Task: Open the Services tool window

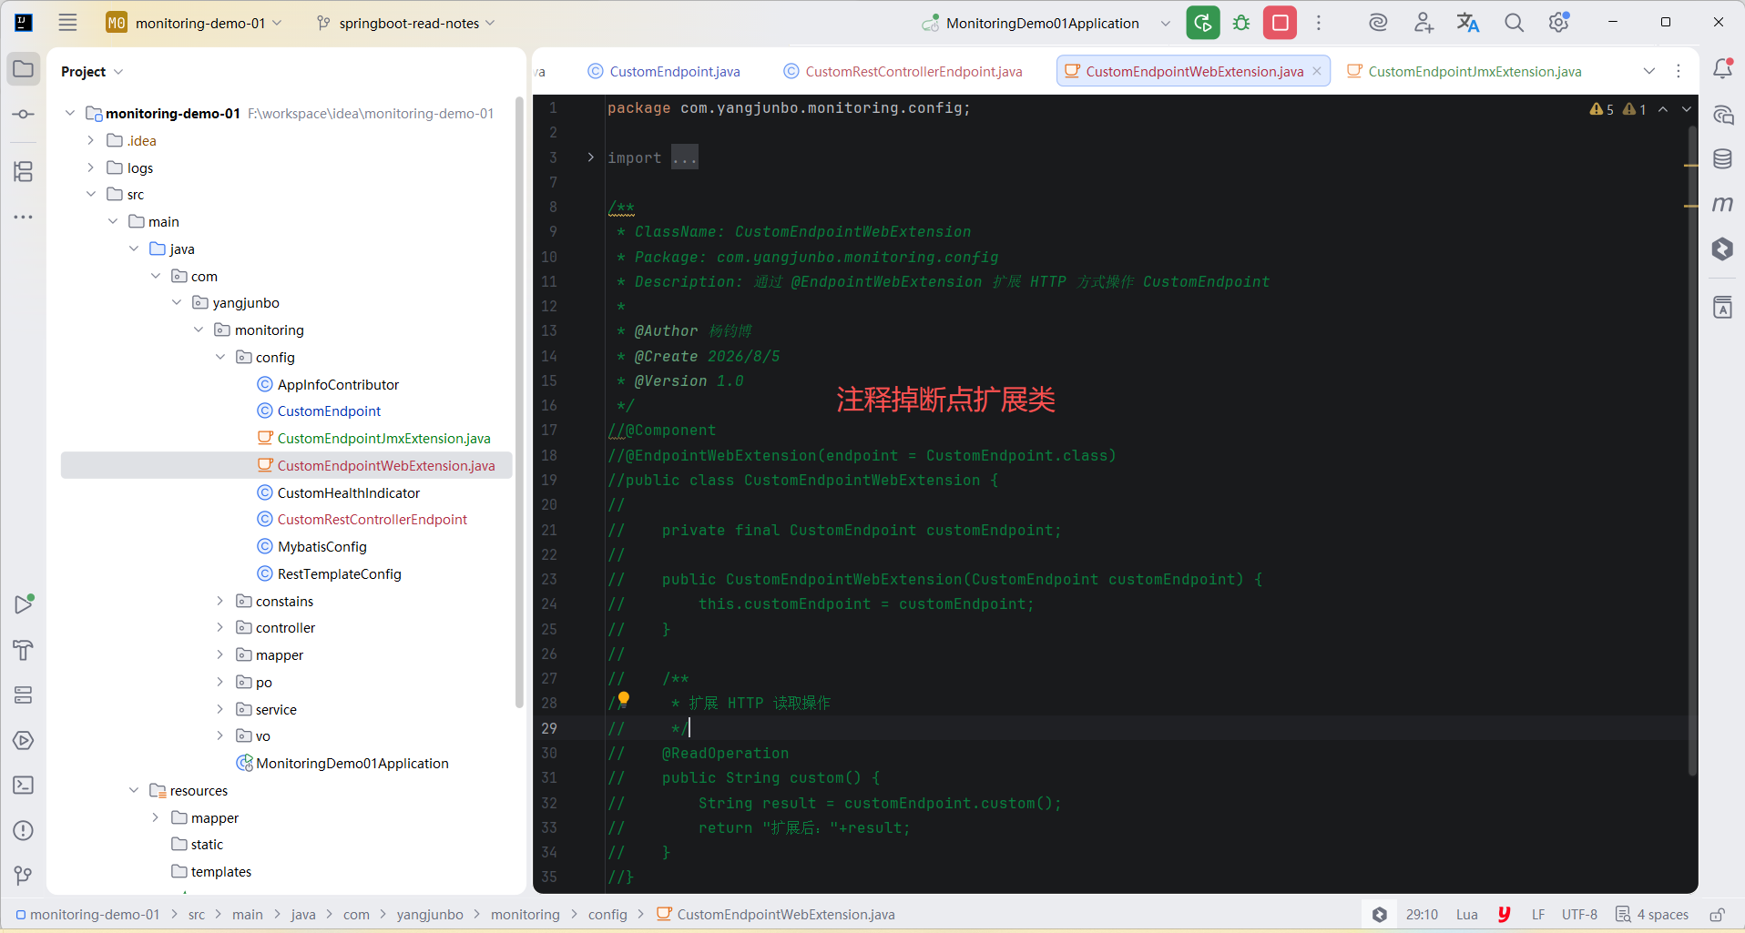Action: (24, 695)
